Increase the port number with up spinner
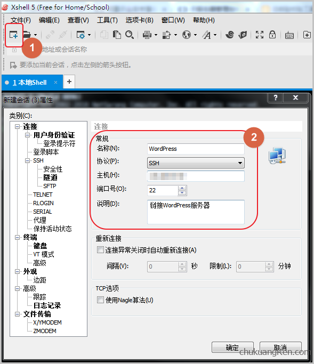This screenshot has width=314, height=364. coord(182,188)
